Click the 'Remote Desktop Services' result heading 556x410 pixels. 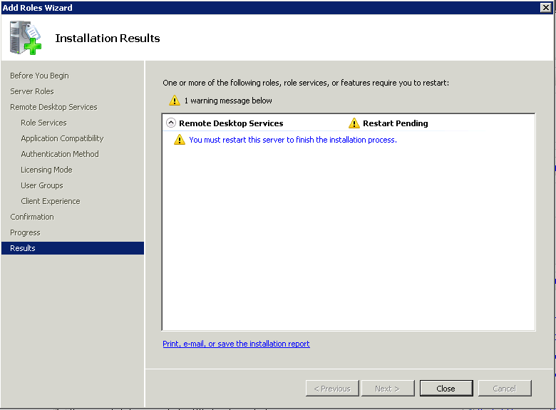(231, 123)
